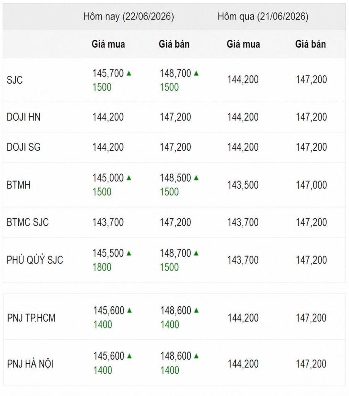349x396 pixels.
Task: Click the up arrow beside BTMH 148,500
Action: click(x=196, y=178)
